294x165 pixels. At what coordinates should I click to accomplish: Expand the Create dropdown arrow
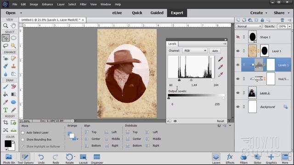[x=266, y=13]
